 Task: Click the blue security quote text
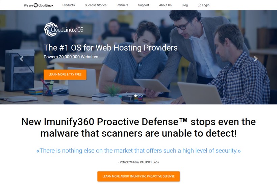tap(138, 151)
